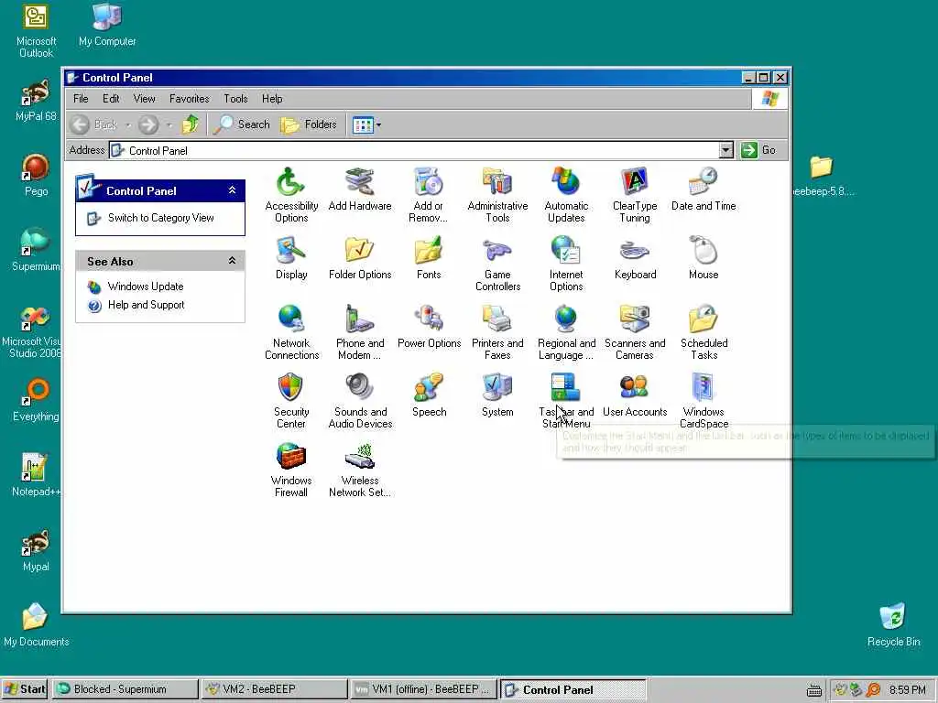This screenshot has height=703, width=938.
Task: Open the Tools menu
Action: point(235,99)
